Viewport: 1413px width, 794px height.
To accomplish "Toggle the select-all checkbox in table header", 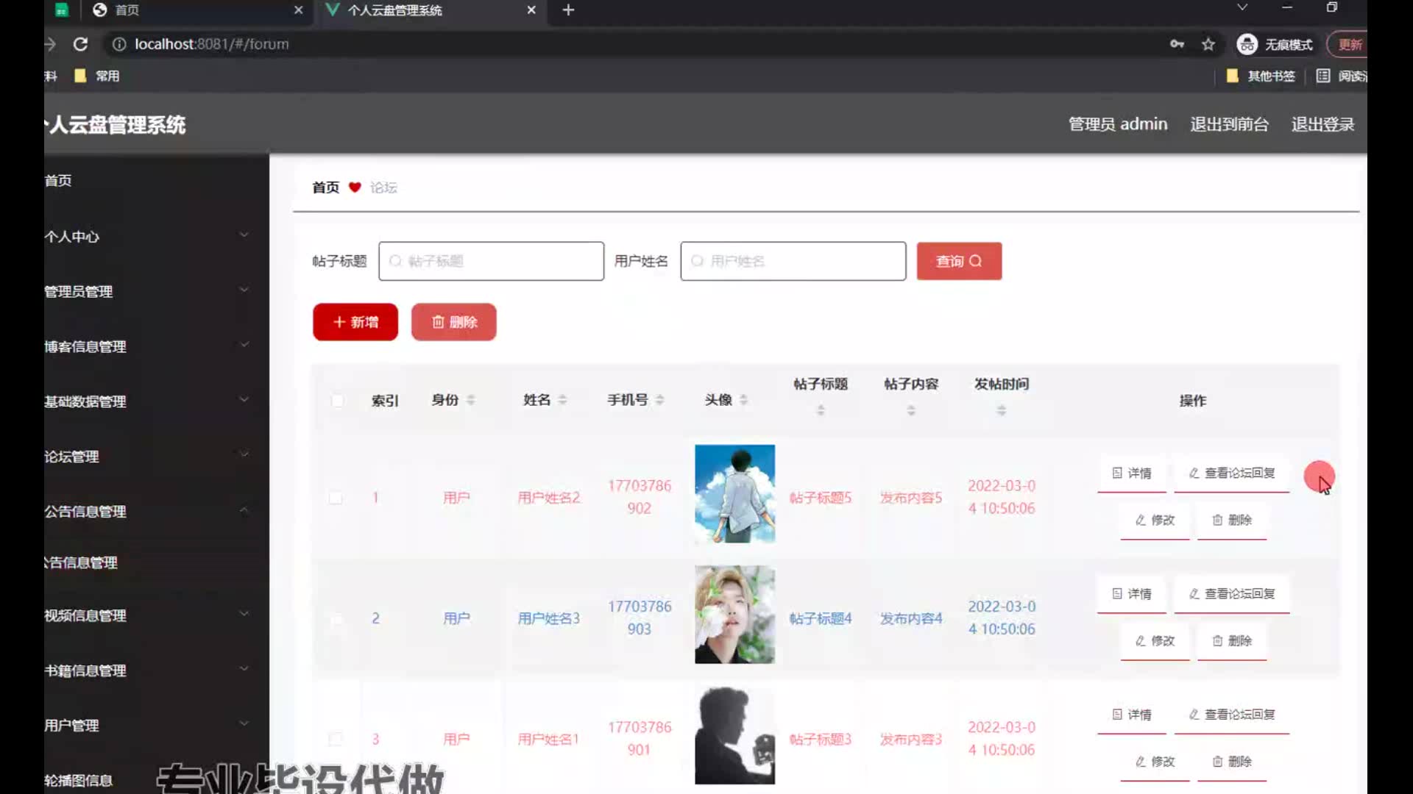I will [337, 401].
